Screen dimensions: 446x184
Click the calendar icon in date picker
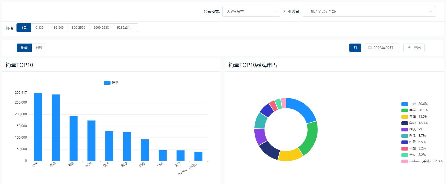370,48
